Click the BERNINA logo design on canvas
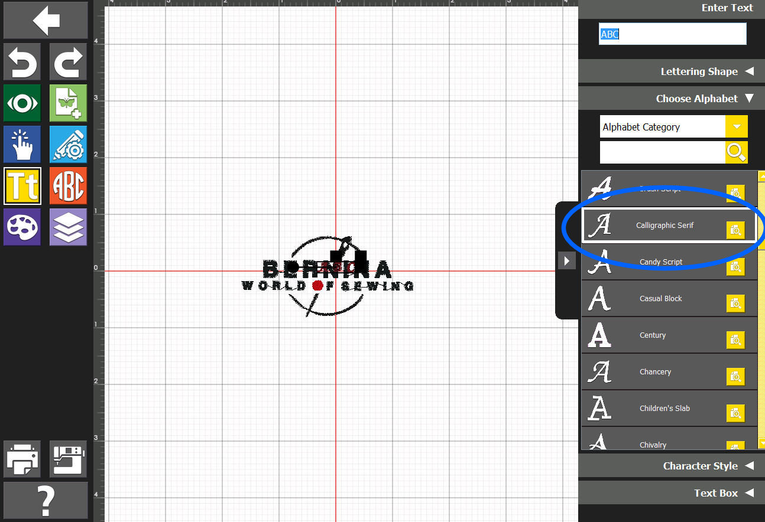This screenshot has width=765, height=522. tap(328, 276)
